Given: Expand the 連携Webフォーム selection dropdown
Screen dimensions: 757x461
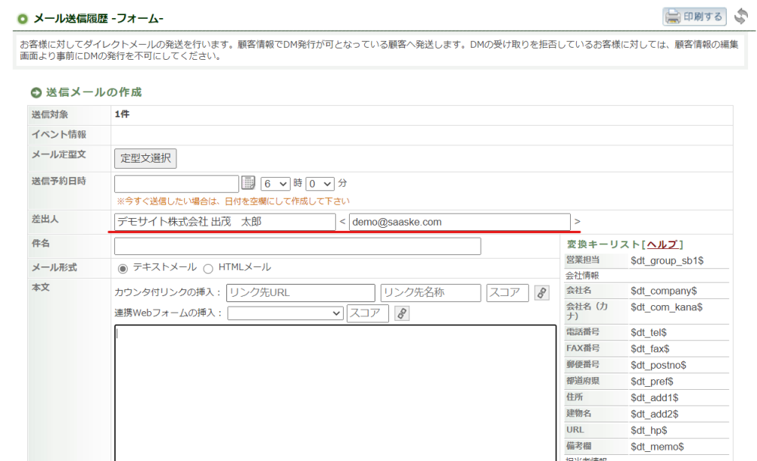Looking at the screenshot, I should (285, 313).
